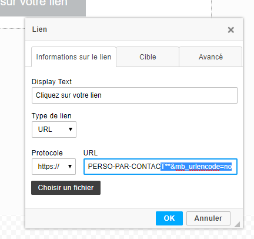Confirm the link with the OK button

coord(169,218)
